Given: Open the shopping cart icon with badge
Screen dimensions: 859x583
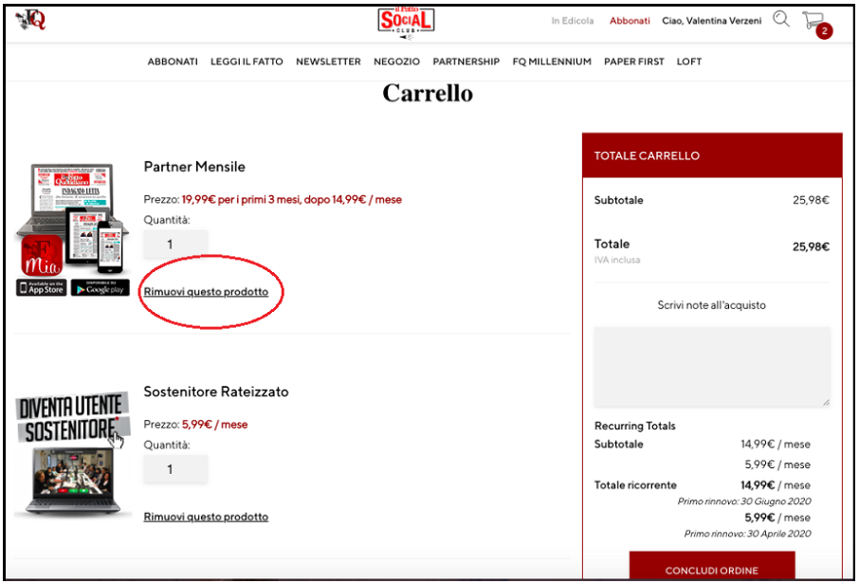Looking at the screenshot, I should 813,21.
